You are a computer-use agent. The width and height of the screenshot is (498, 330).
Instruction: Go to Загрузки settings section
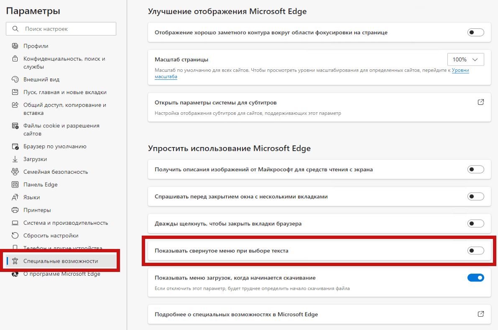click(x=35, y=159)
